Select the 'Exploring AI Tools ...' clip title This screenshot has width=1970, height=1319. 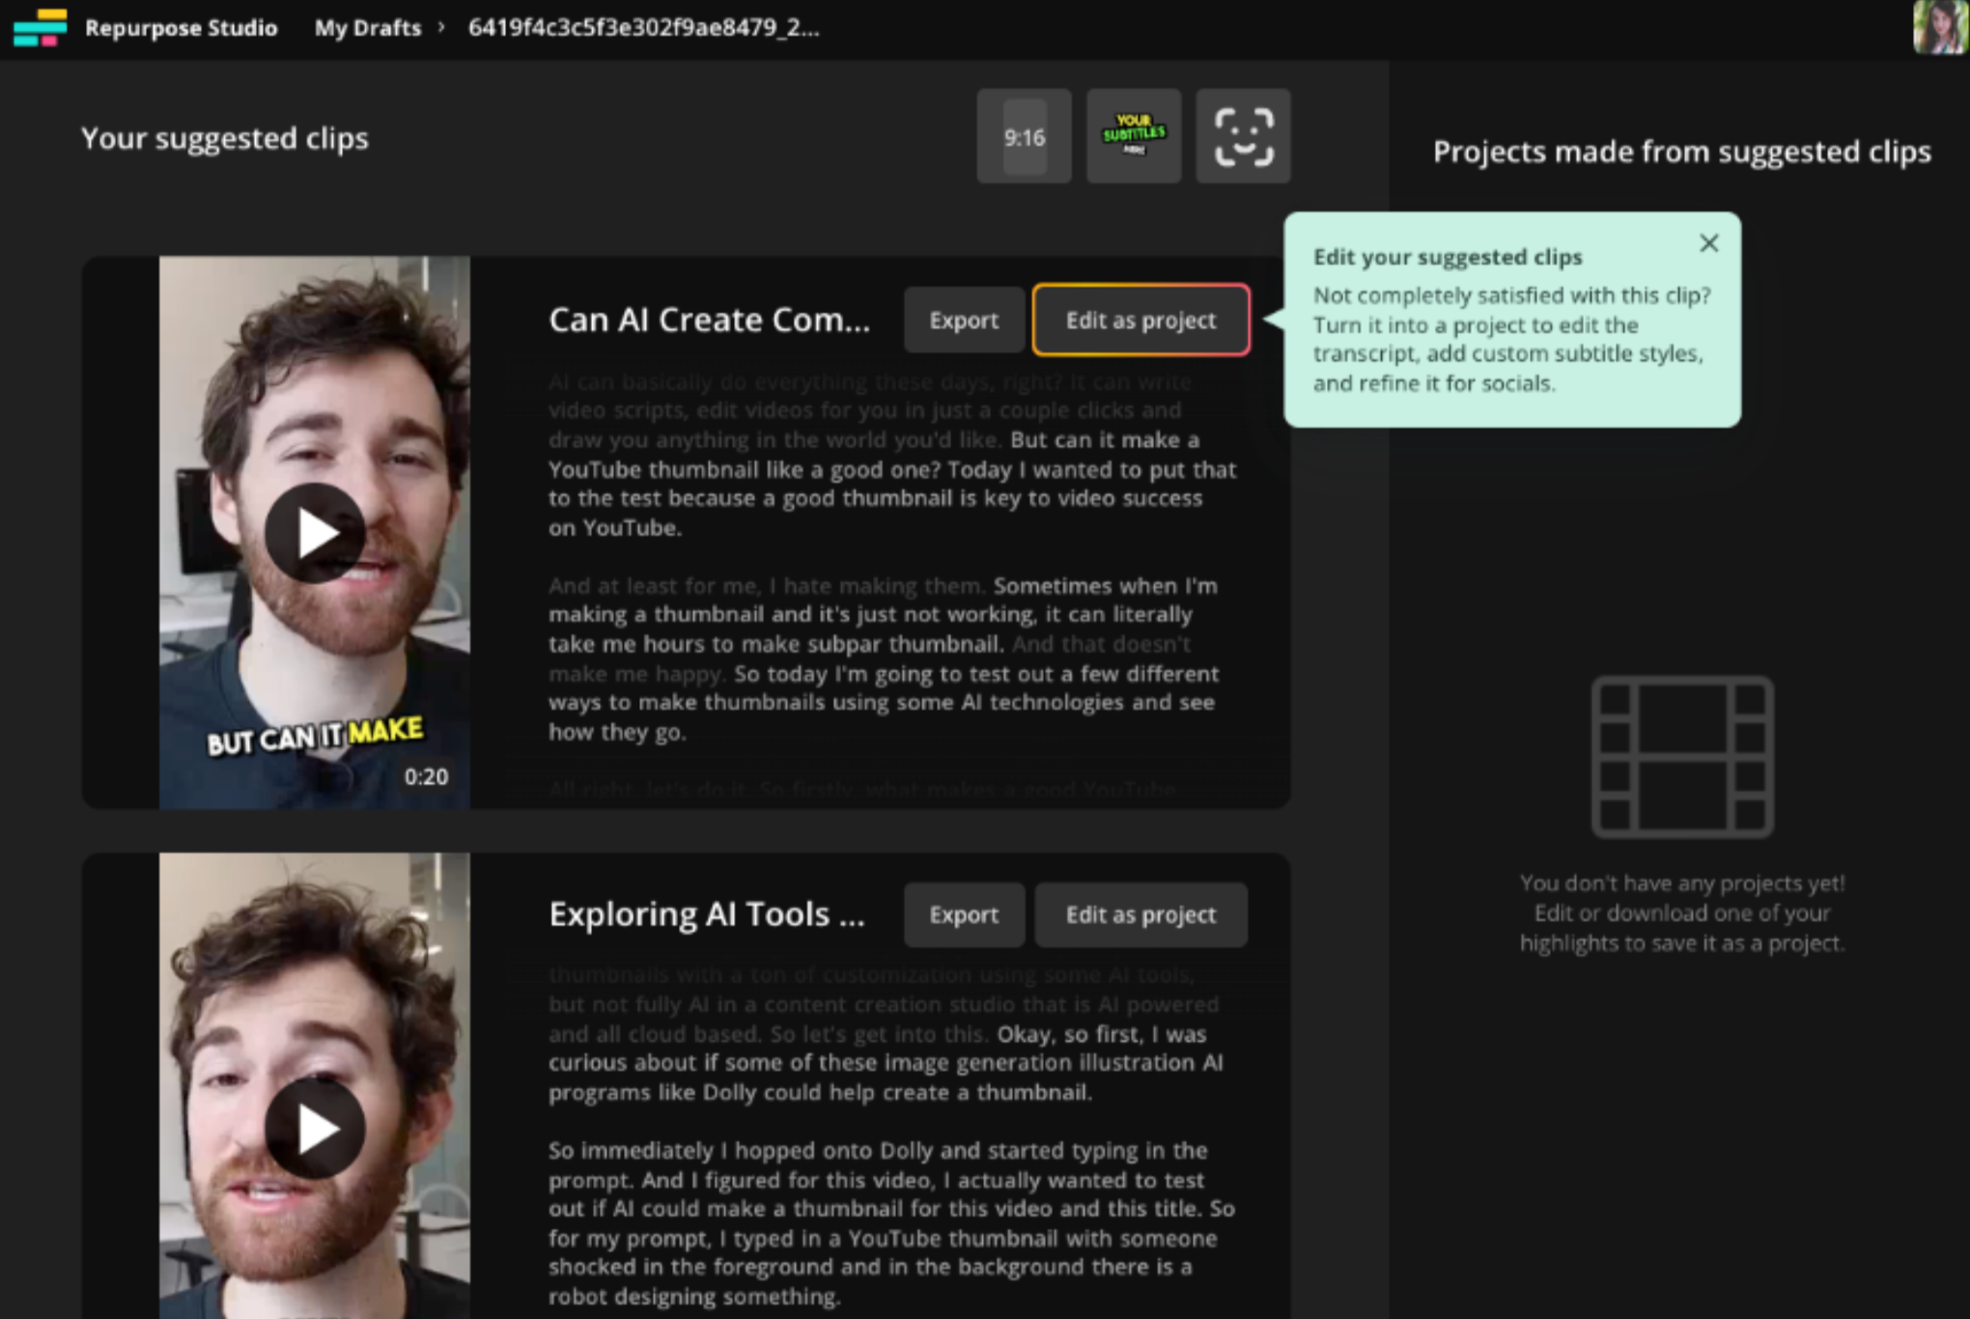[706, 914]
